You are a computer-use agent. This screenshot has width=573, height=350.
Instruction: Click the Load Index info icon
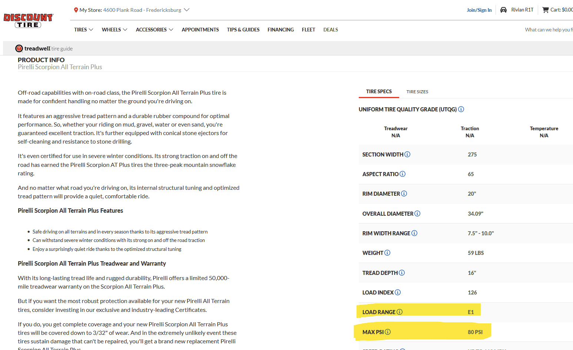point(398,292)
